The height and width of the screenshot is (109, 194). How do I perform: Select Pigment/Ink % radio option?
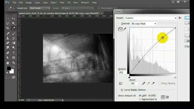pyautogui.click(x=140, y=99)
